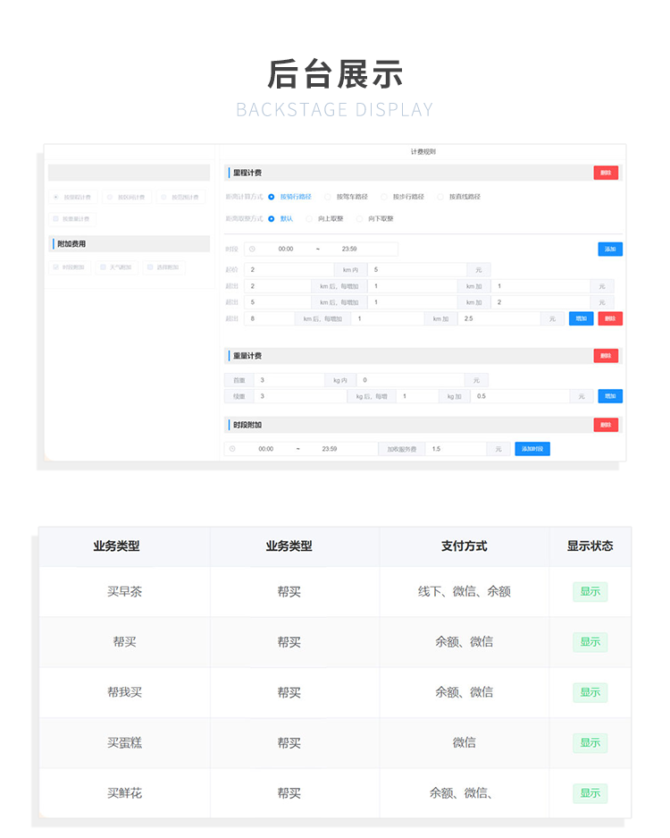Click 显示 status badge for 帮我买

[590, 692]
